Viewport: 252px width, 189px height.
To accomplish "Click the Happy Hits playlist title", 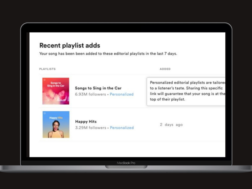I will (86, 121).
